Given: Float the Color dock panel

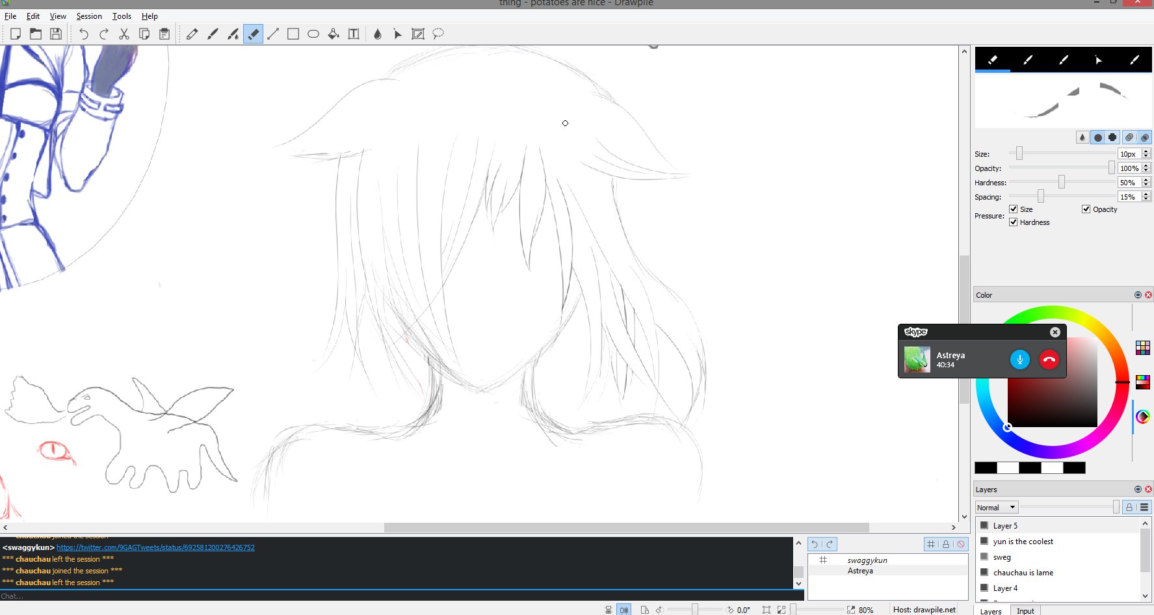Looking at the screenshot, I should (1138, 295).
